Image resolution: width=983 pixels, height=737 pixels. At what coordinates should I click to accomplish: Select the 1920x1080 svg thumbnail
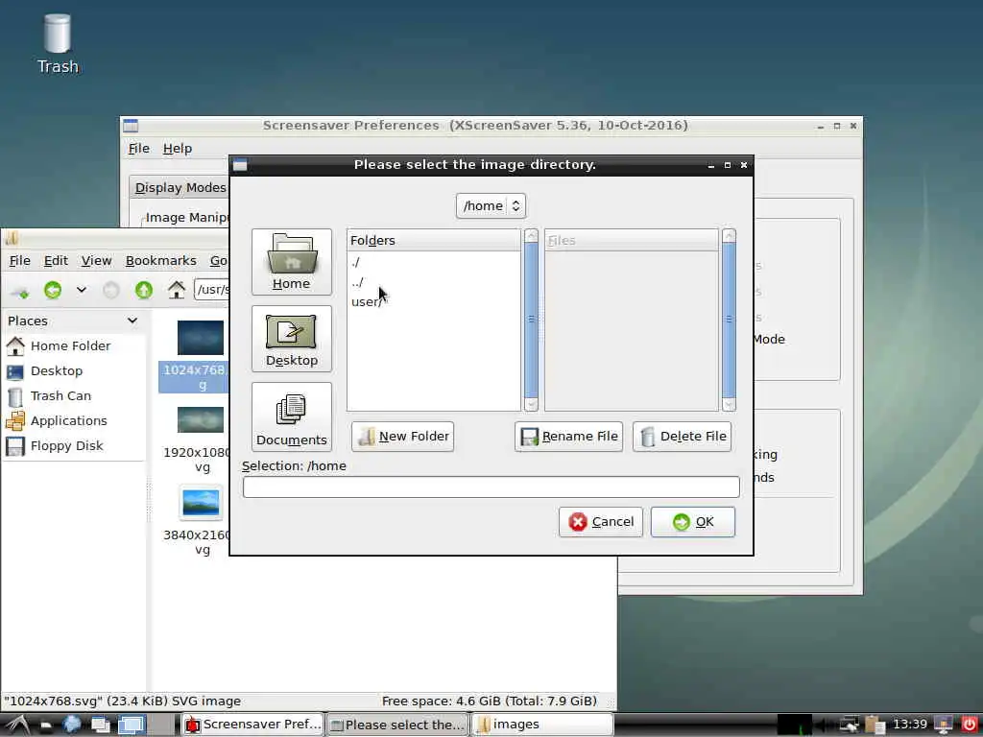[x=200, y=420]
